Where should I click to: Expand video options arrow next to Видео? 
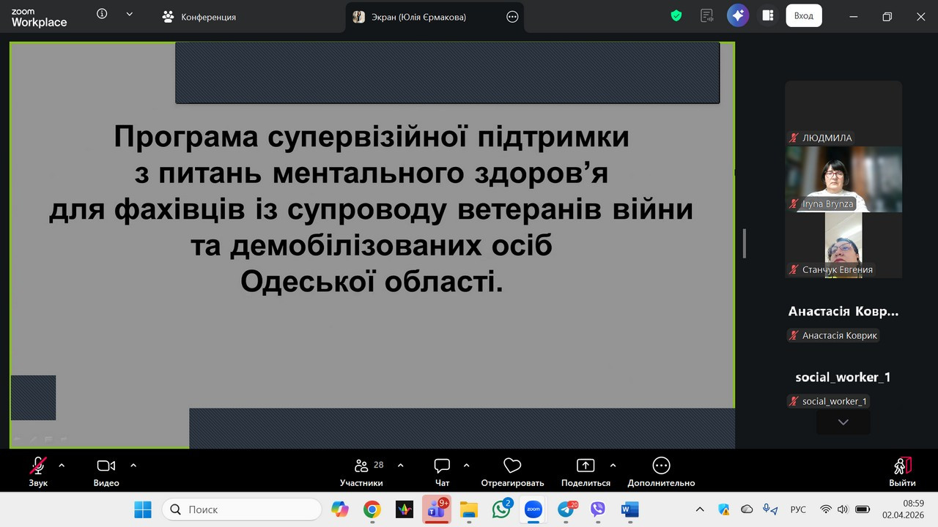point(133,465)
